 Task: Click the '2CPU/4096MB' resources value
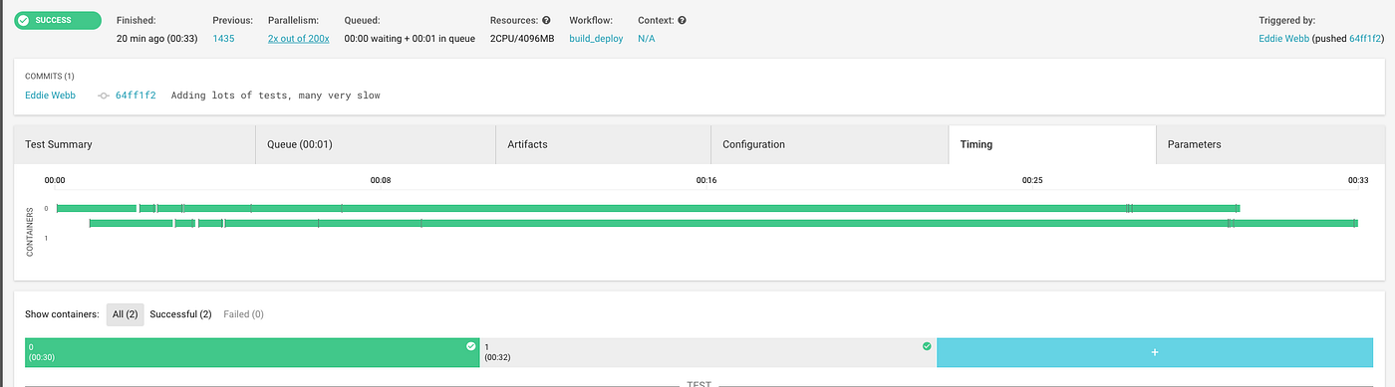coord(522,38)
